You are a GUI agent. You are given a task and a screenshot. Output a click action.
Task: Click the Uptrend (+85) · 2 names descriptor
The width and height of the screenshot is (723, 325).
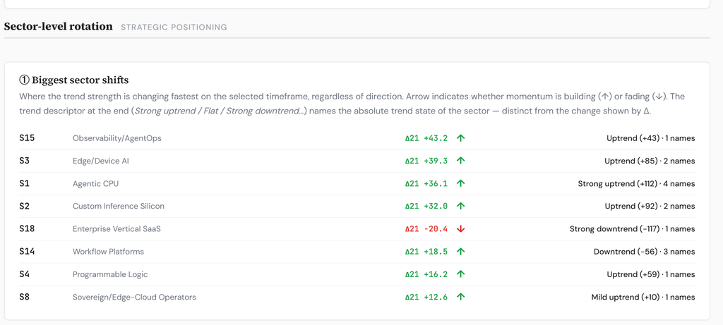[650, 161]
